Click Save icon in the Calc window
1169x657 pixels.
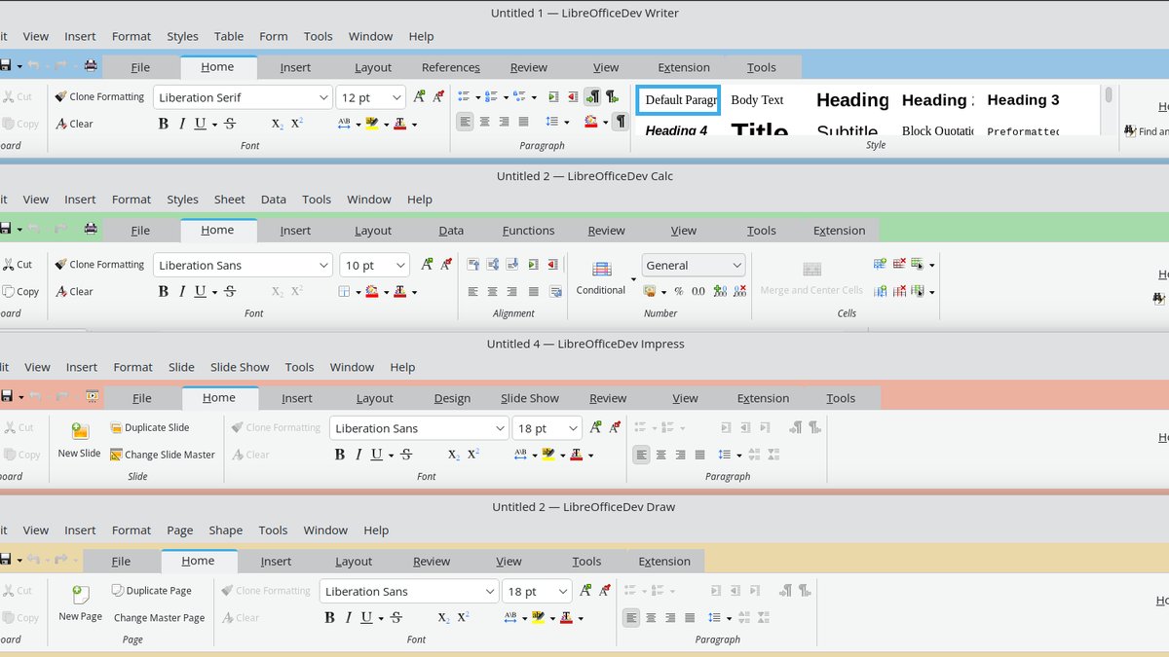(5, 229)
